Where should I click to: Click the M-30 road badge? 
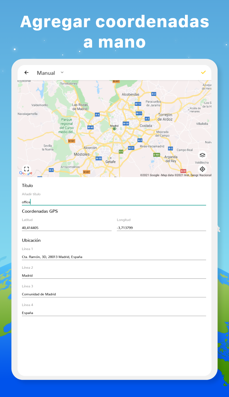click(126, 123)
